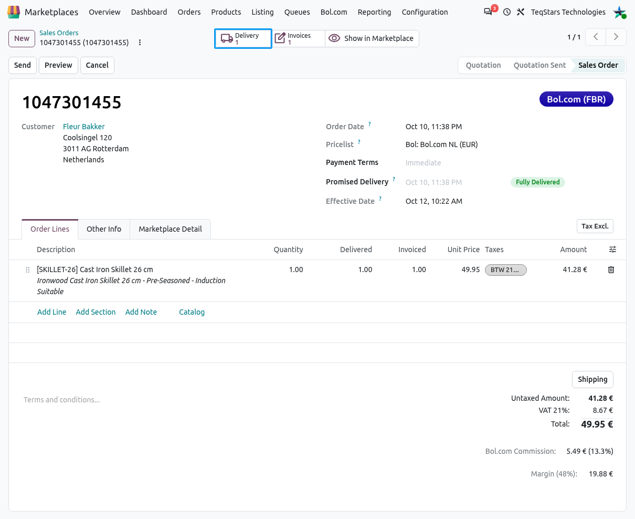The height and width of the screenshot is (519, 635).
Task: Click the 1 / 1 pager counter
Action: tap(574, 37)
